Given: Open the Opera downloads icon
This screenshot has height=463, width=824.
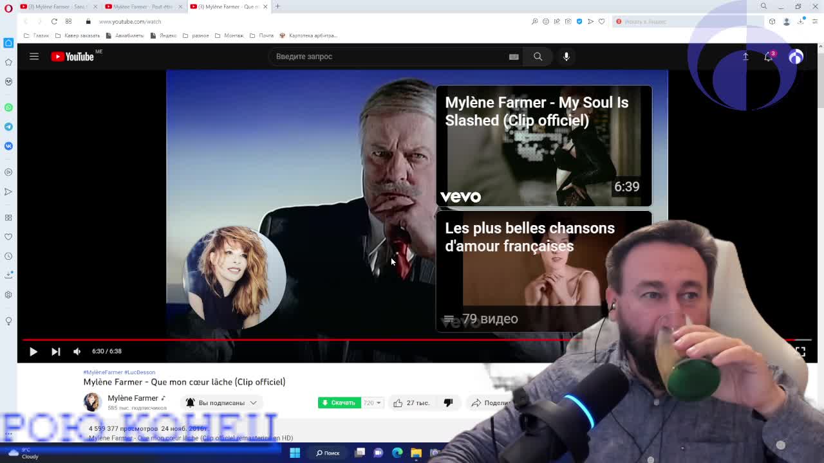Looking at the screenshot, I should point(801,21).
